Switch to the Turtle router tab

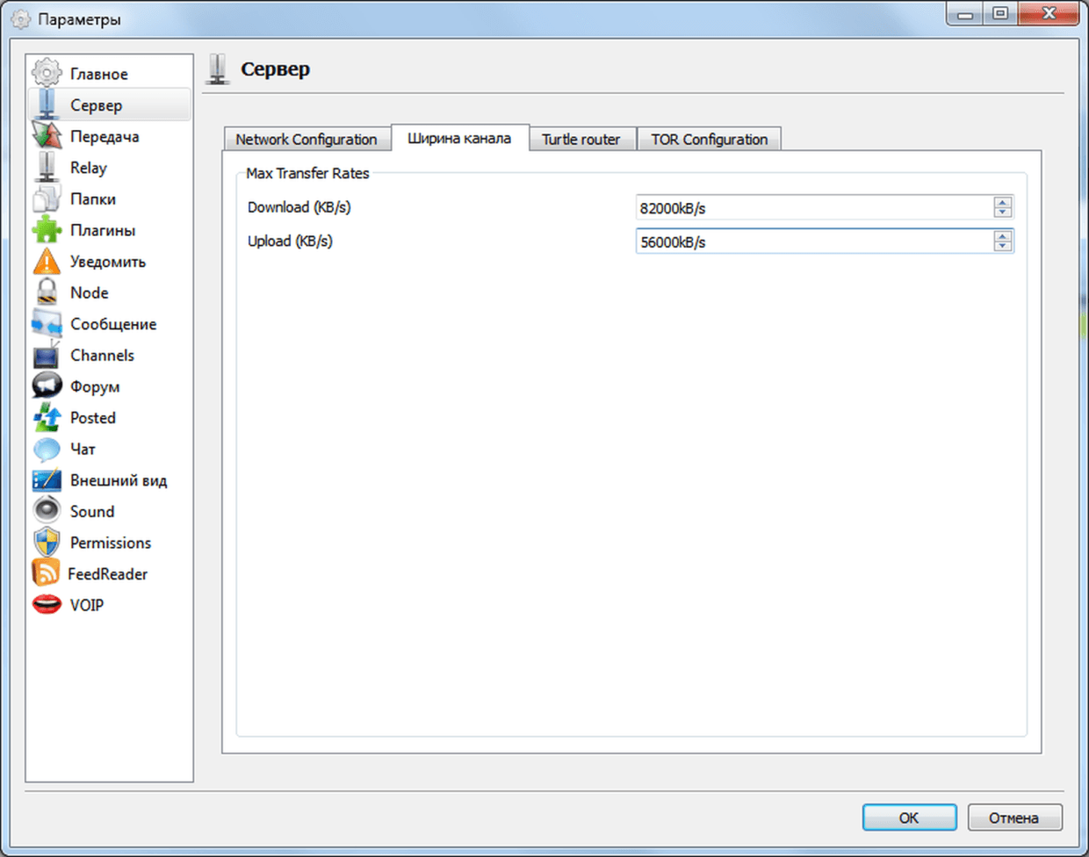coord(581,140)
